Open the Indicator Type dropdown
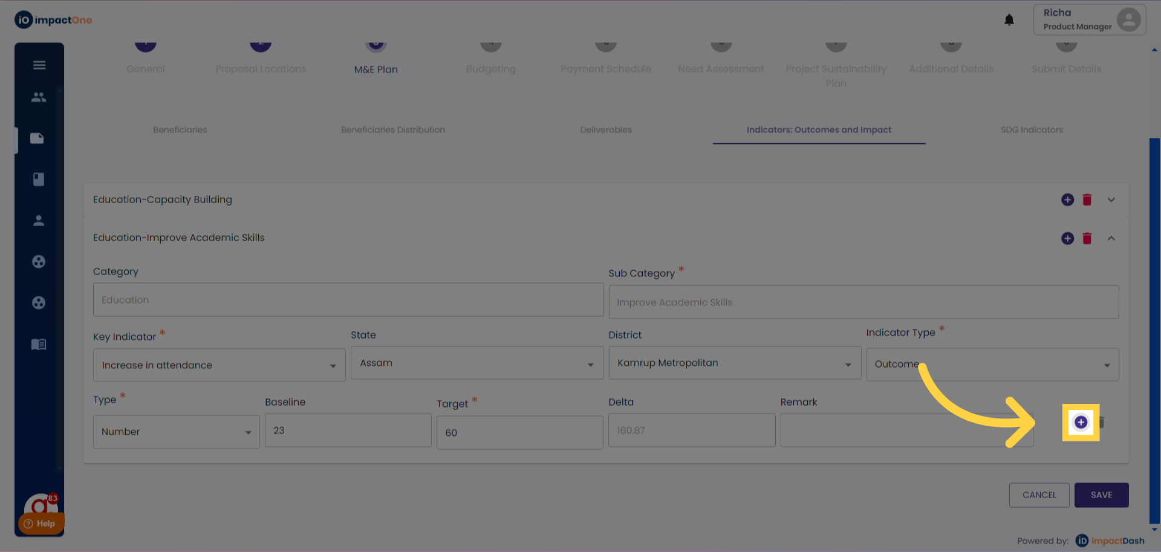Image resolution: width=1161 pixels, height=552 pixels. click(x=992, y=364)
